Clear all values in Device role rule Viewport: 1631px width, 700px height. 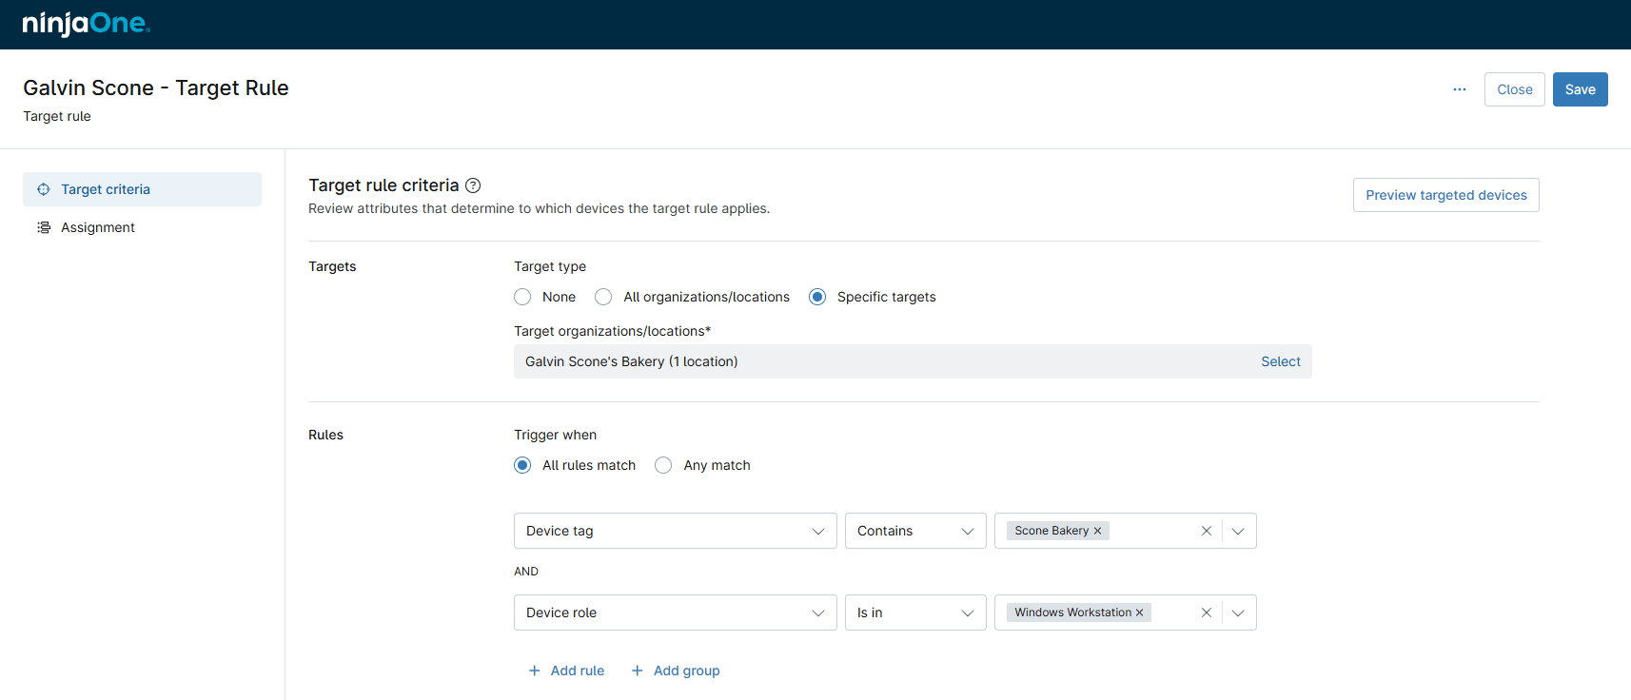pyautogui.click(x=1206, y=612)
